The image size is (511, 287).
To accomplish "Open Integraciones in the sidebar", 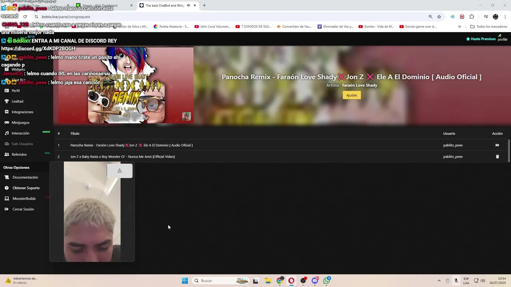I will (x=22, y=112).
